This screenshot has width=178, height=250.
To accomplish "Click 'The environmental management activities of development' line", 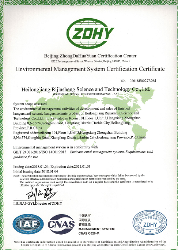I will (72, 109).
